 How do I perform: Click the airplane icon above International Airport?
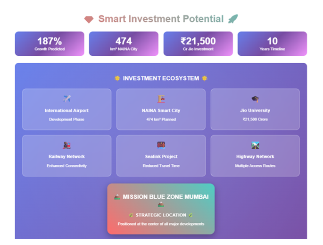67,99
